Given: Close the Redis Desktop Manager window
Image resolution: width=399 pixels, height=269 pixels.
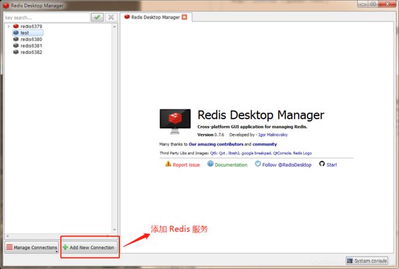Looking at the screenshot, I should pos(387,4).
